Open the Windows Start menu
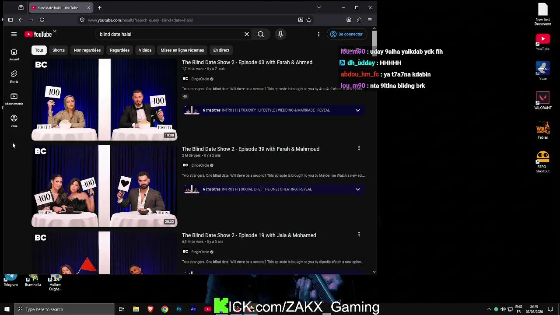 click(x=7, y=309)
